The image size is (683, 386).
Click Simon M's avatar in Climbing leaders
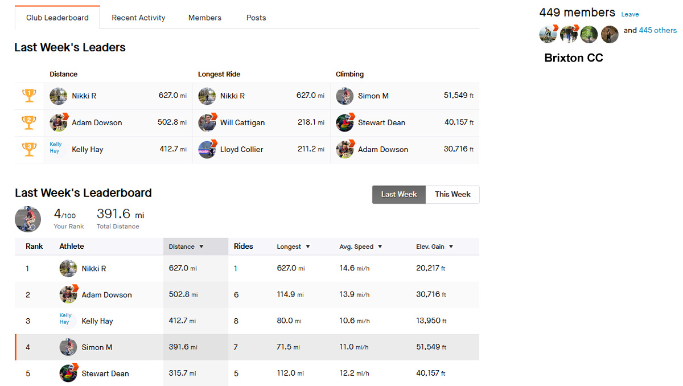pos(344,96)
